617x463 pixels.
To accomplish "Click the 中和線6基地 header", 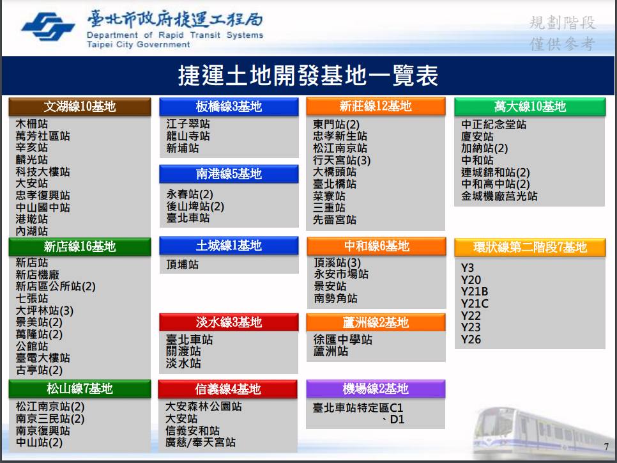I will [377, 246].
